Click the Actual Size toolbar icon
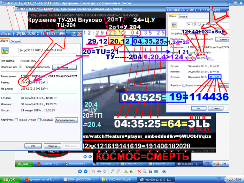Screen dimensions: 244x183 coord(99,171)
